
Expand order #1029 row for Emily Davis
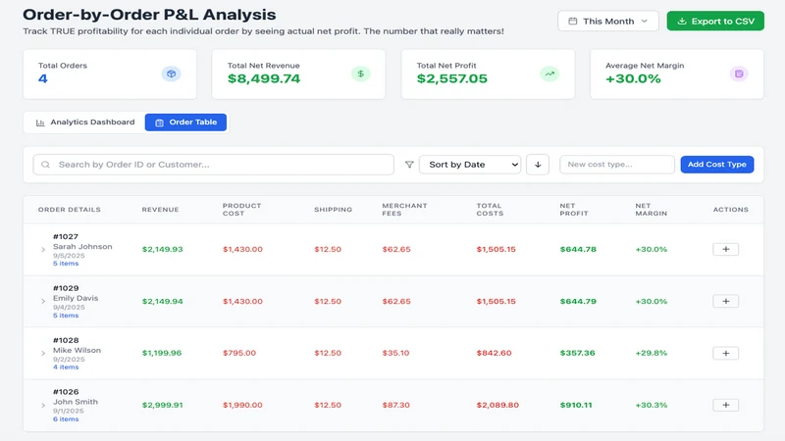click(43, 302)
